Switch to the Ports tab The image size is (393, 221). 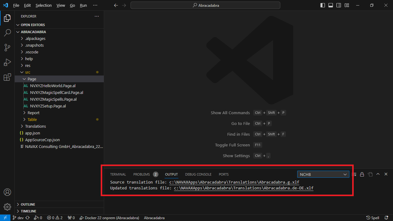(224, 174)
